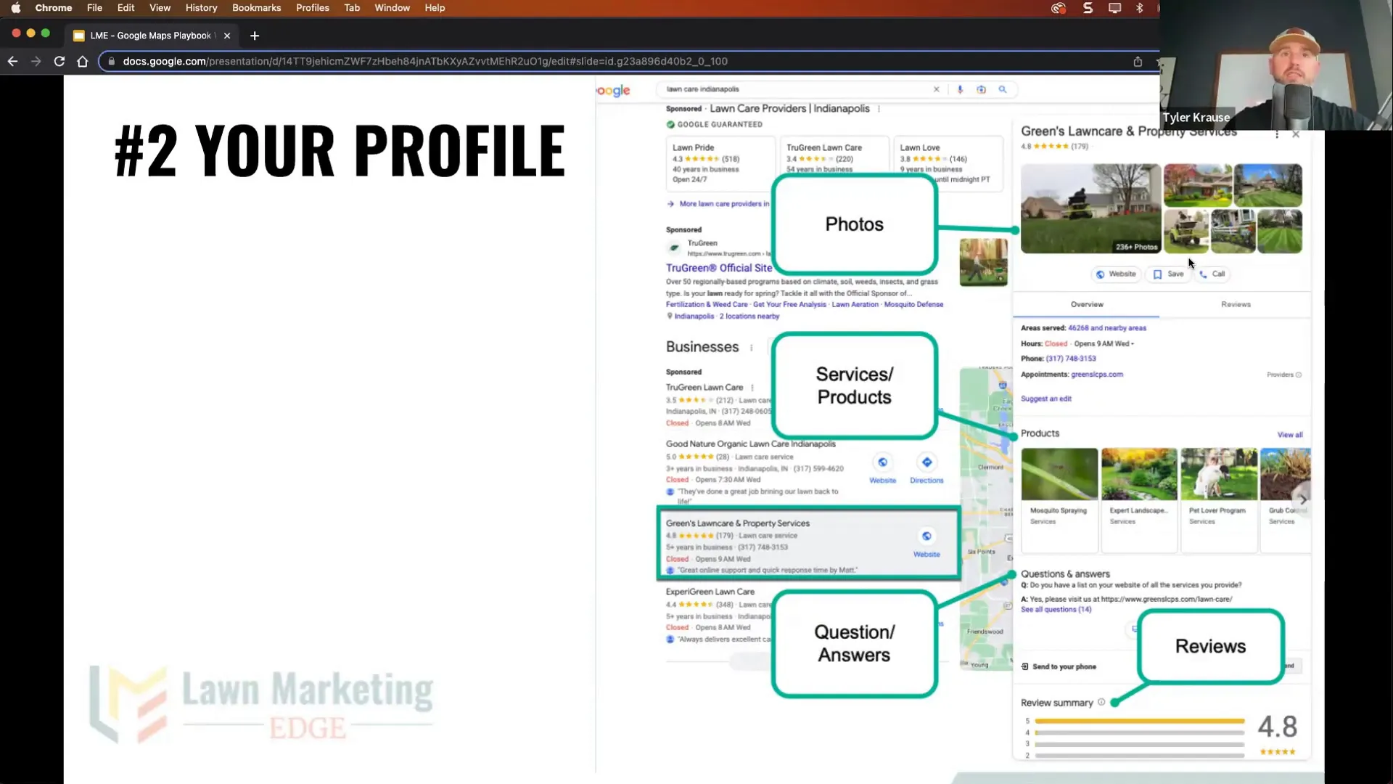The image size is (1393, 784).
Task: Open the History menu
Action: [x=201, y=8]
